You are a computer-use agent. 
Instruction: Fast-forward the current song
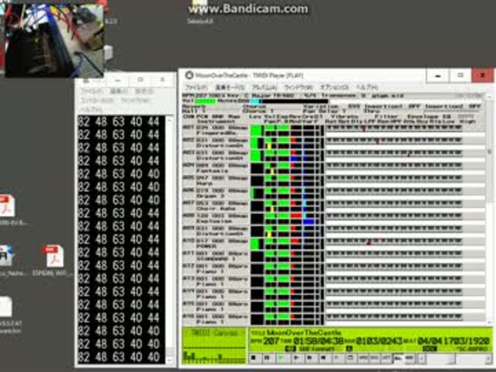[x=309, y=358]
